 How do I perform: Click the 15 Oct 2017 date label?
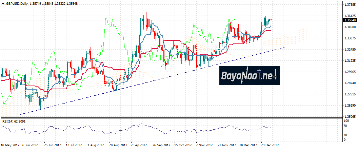pyautogui.click(x=183, y=145)
